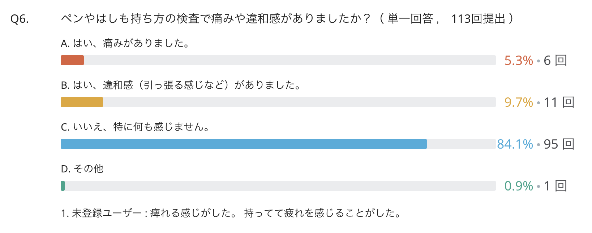Viewport: 592px width, 233px height.
Task: Select option label A. はい、痛みがありました。
Action: pyautogui.click(x=125, y=43)
